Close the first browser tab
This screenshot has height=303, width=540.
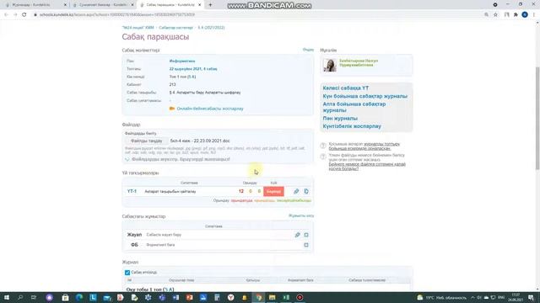pyautogui.click(x=65, y=5)
